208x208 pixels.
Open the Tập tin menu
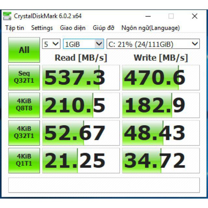[15, 28]
